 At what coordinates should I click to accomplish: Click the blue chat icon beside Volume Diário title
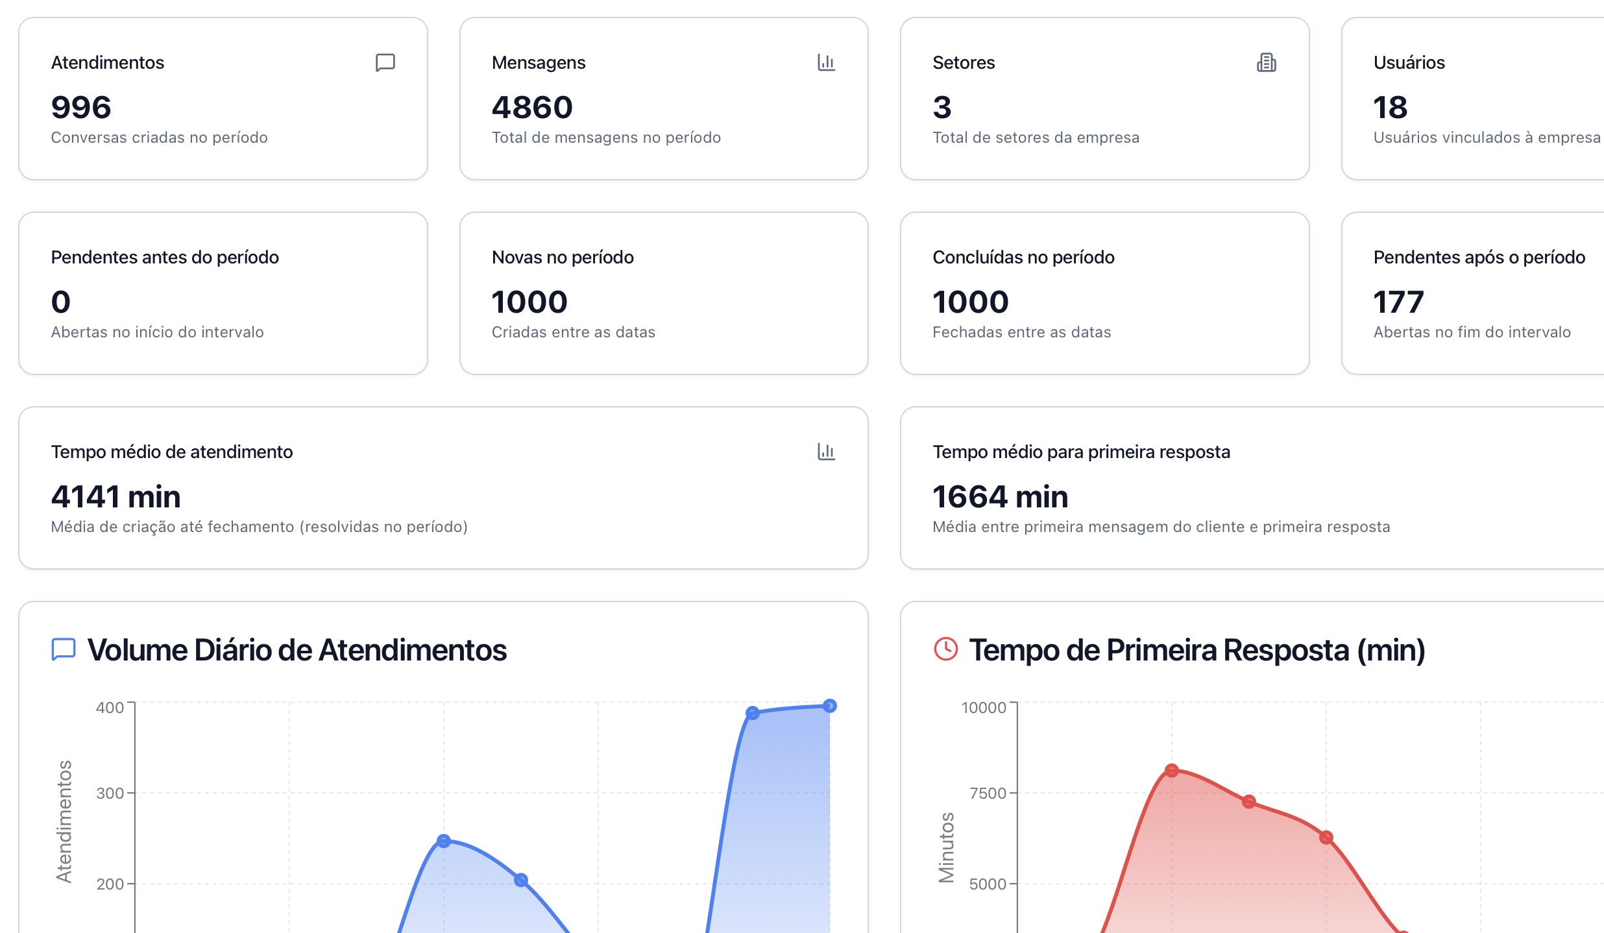pos(62,648)
